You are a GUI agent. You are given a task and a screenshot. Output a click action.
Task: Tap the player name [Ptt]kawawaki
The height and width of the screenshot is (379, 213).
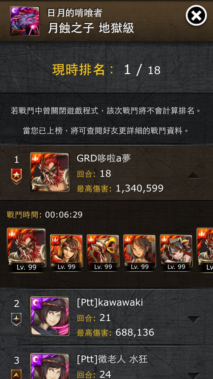coord(110,302)
